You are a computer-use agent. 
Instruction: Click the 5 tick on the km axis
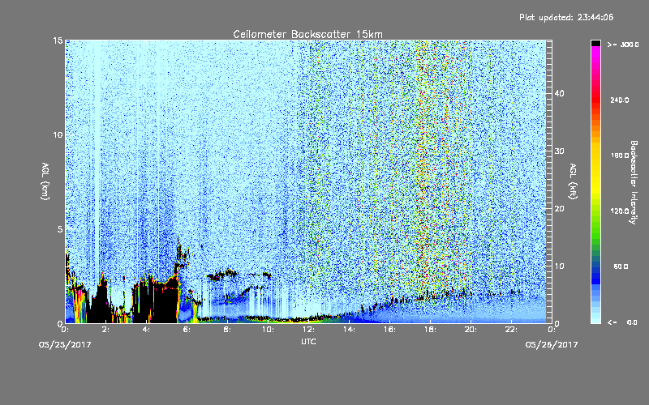click(x=60, y=229)
